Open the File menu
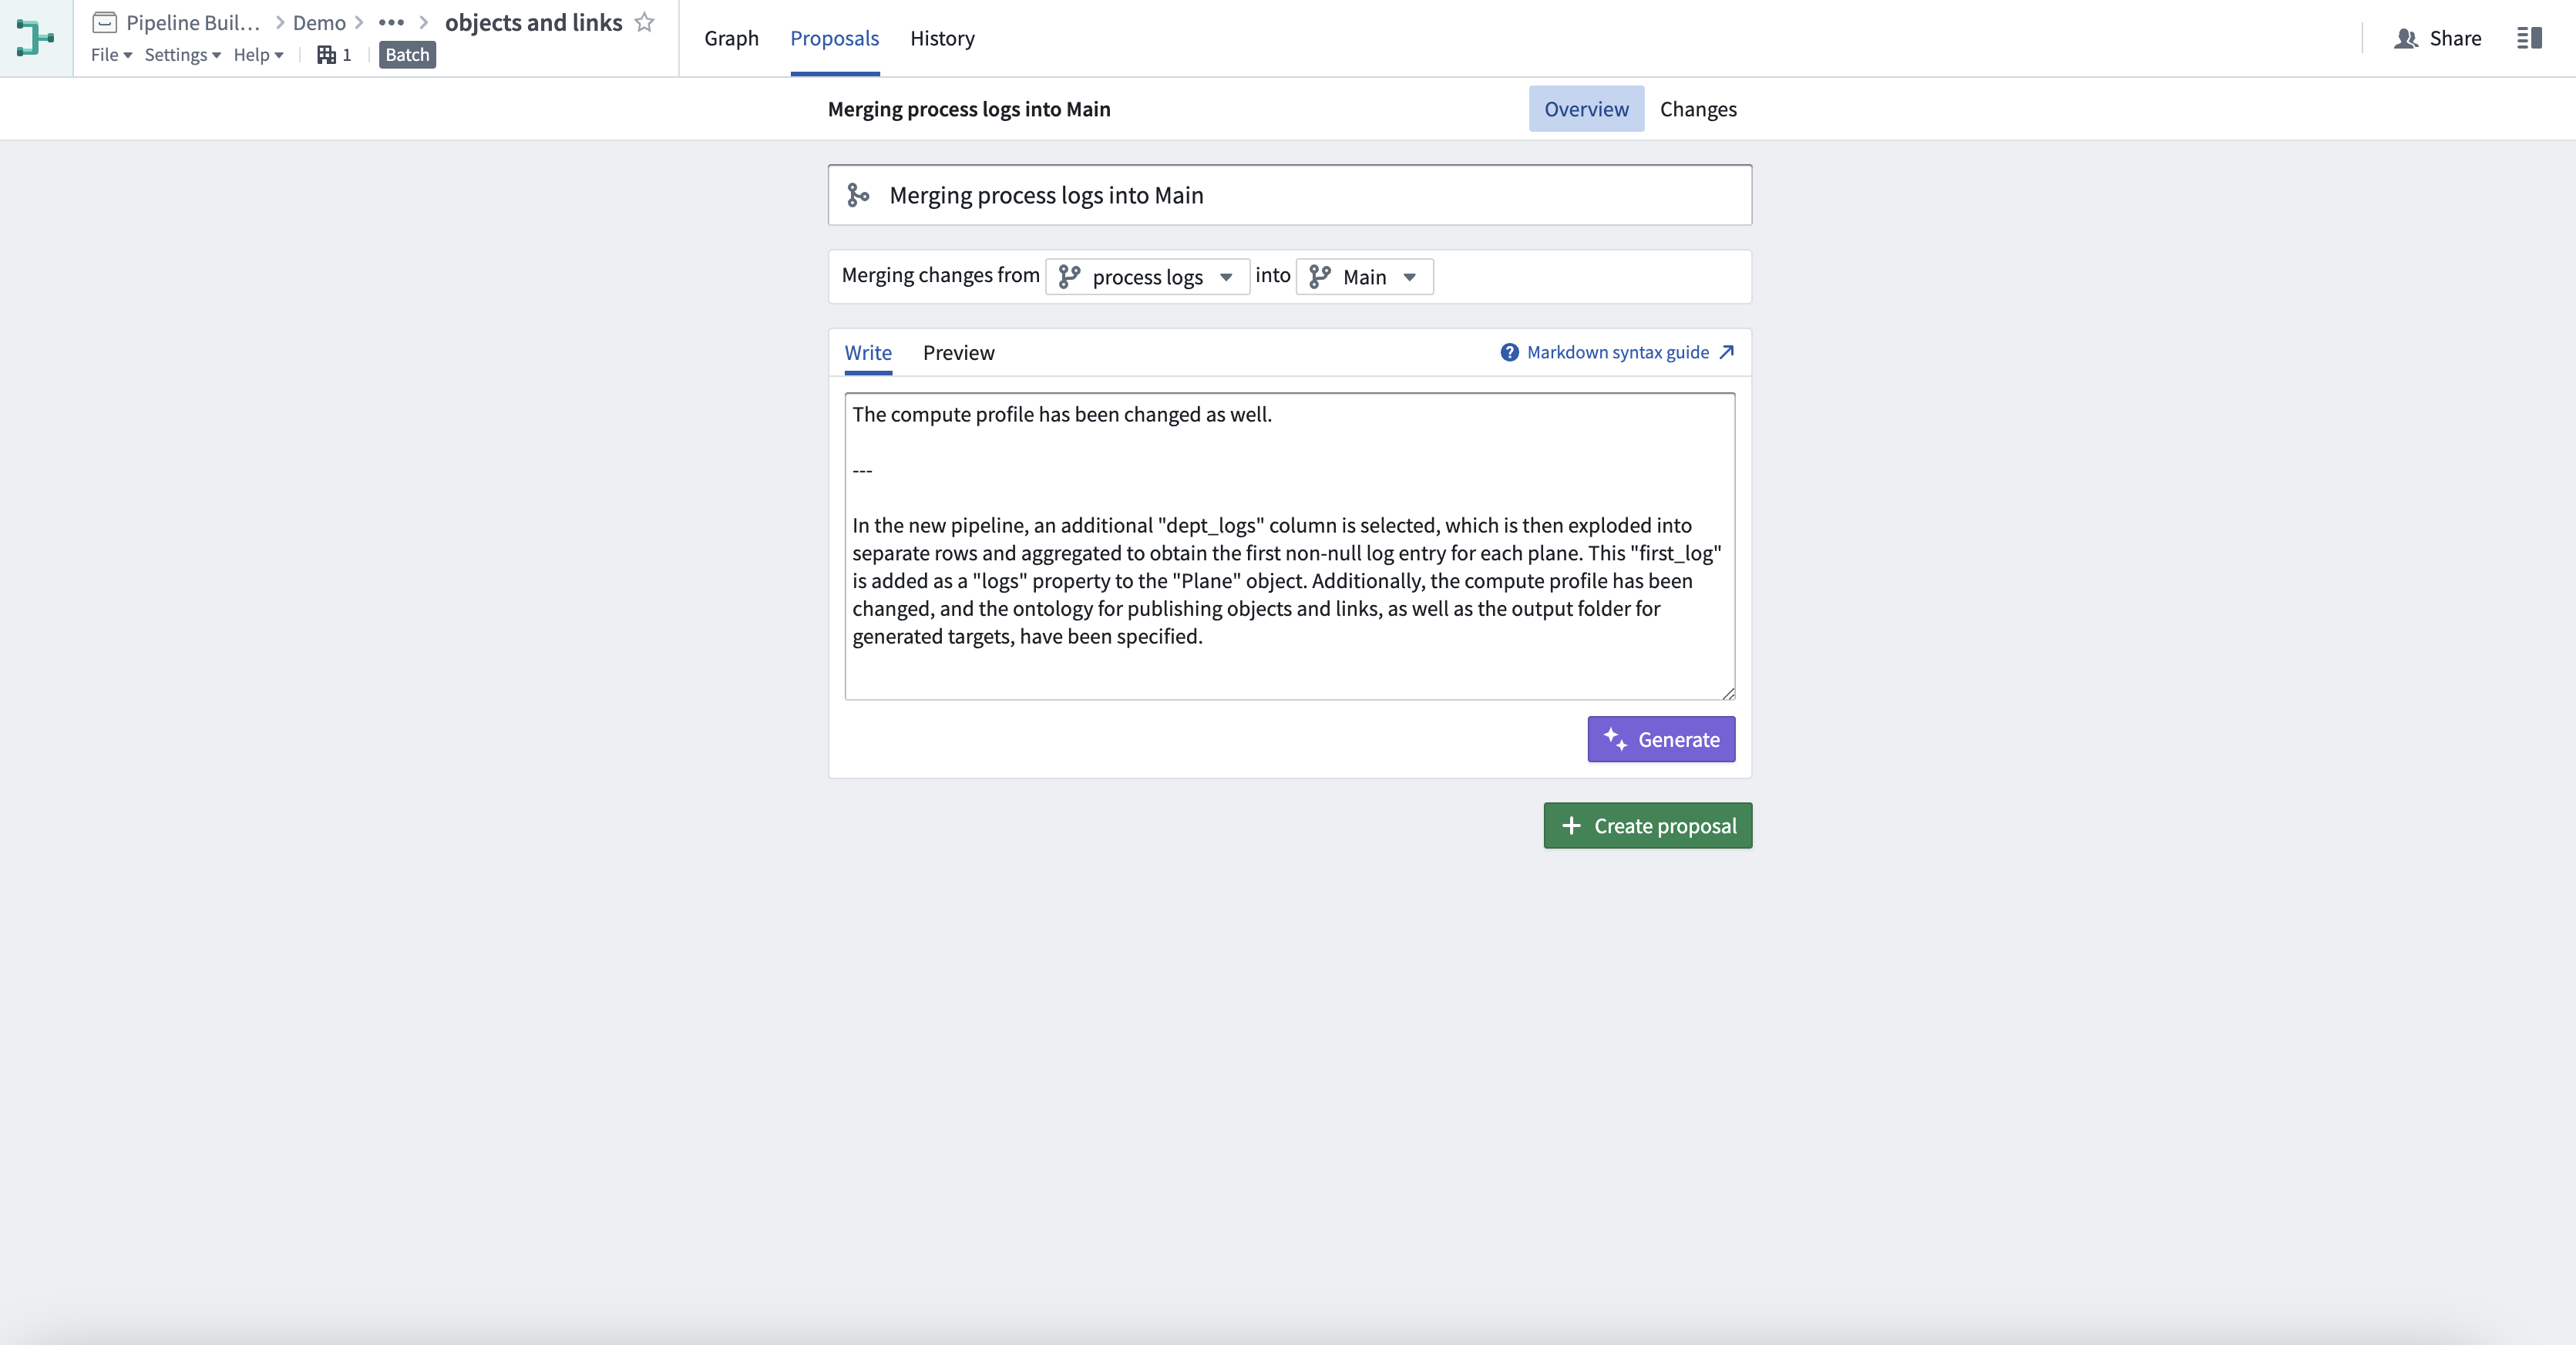The height and width of the screenshot is (1345, 2576). [x=111, y=55]
